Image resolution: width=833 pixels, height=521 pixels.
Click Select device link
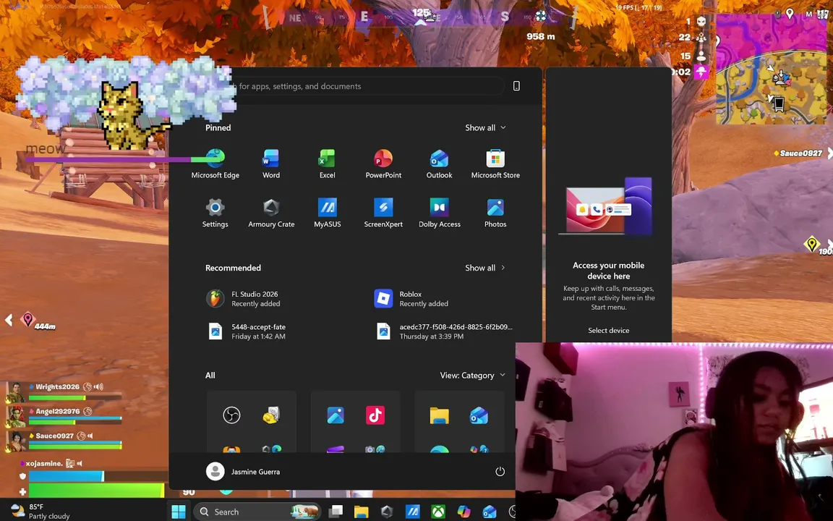point(608,330)
